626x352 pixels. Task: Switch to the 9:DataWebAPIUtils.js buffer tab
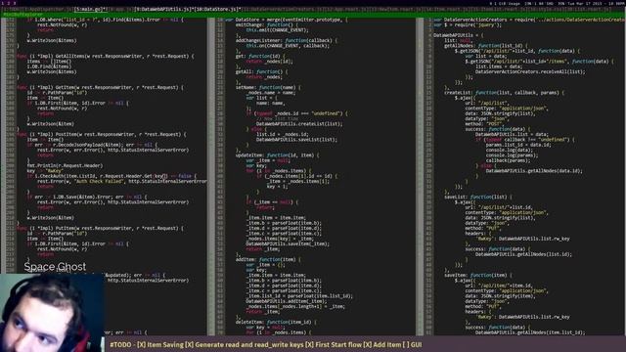pyautogui.click(x=163, y=9)
